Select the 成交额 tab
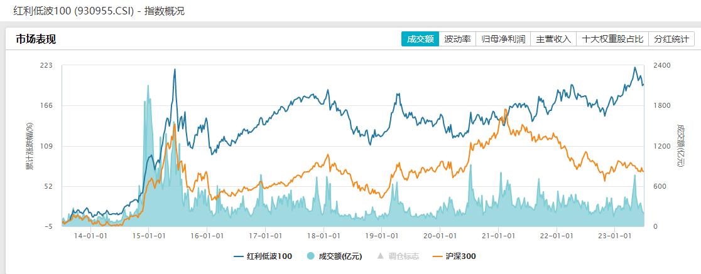 [420, 39]
